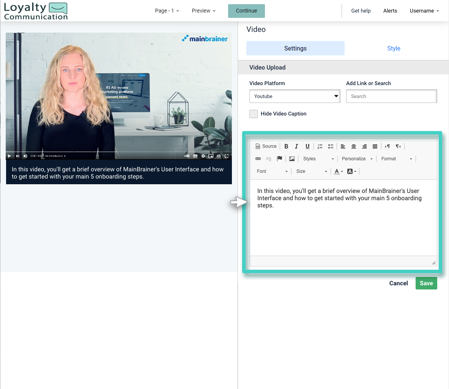
Task: Open the Video Platform dropdown
Action: coord(295,96)
